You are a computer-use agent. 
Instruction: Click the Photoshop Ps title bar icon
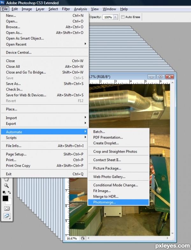(x=3, y=3)
